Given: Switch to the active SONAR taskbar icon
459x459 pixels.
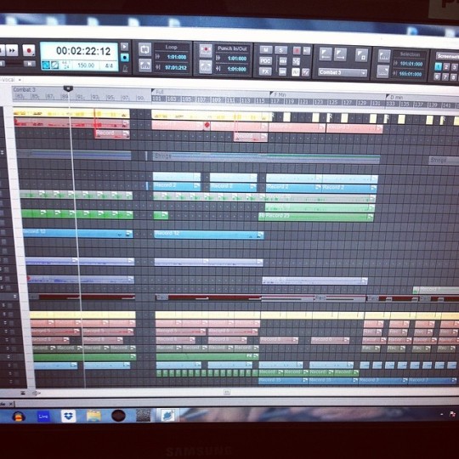Looking at the screenshot, I should point(167,415).
